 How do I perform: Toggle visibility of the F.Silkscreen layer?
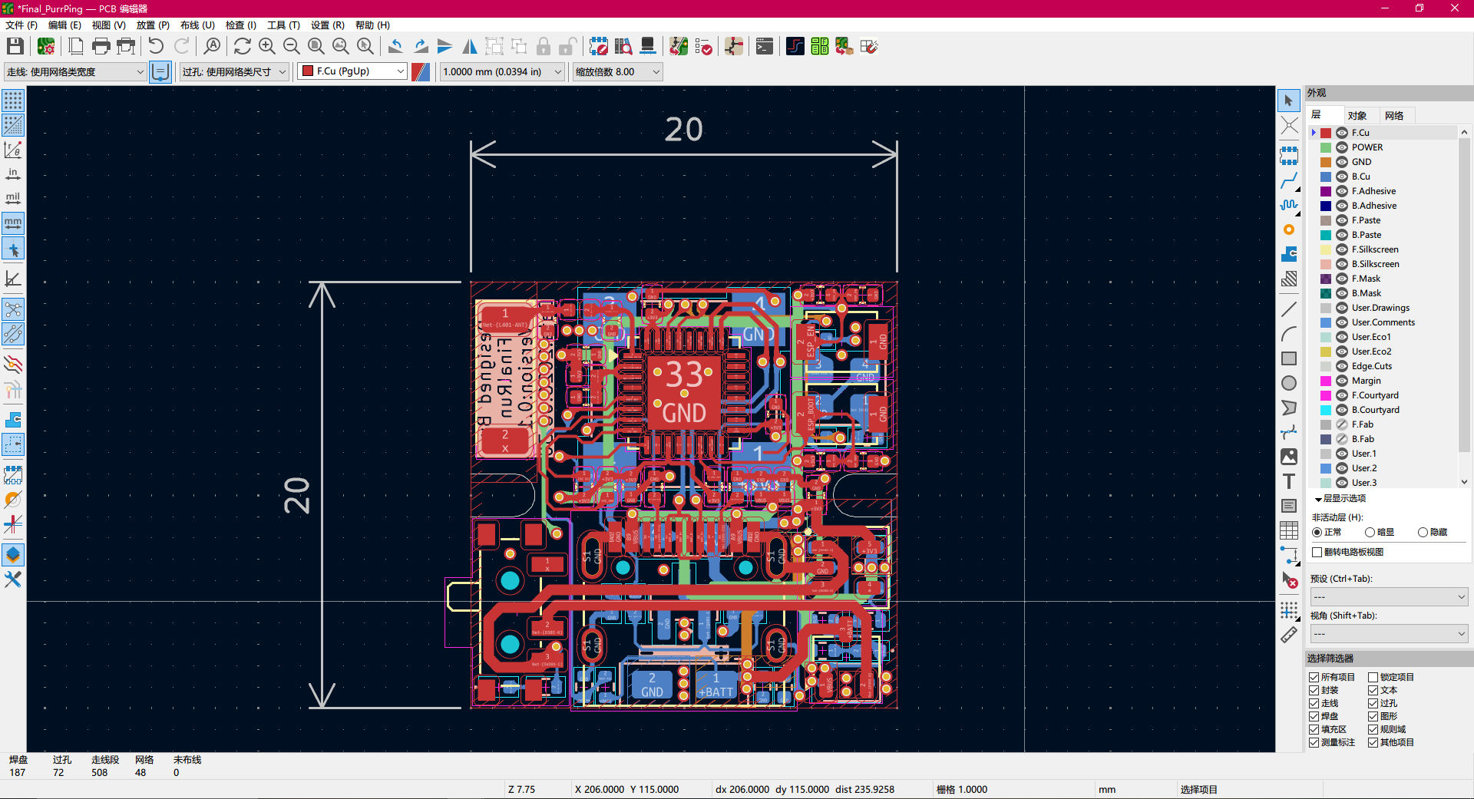[1342, 249]
